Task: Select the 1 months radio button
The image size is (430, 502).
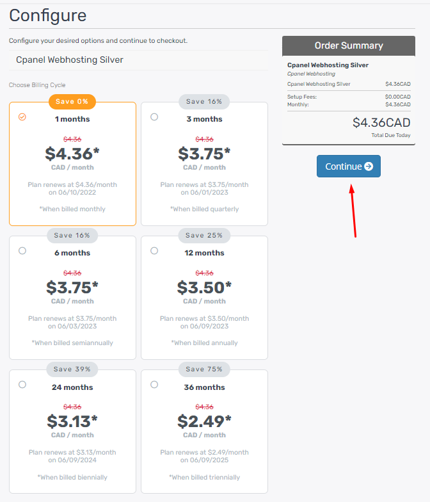Action: coord(22,117)
